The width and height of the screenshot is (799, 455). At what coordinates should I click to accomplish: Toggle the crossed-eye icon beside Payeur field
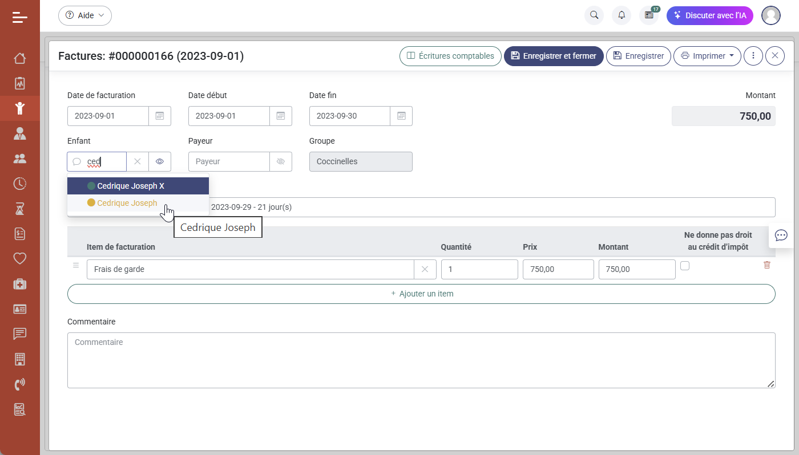(x=280, y=161)
